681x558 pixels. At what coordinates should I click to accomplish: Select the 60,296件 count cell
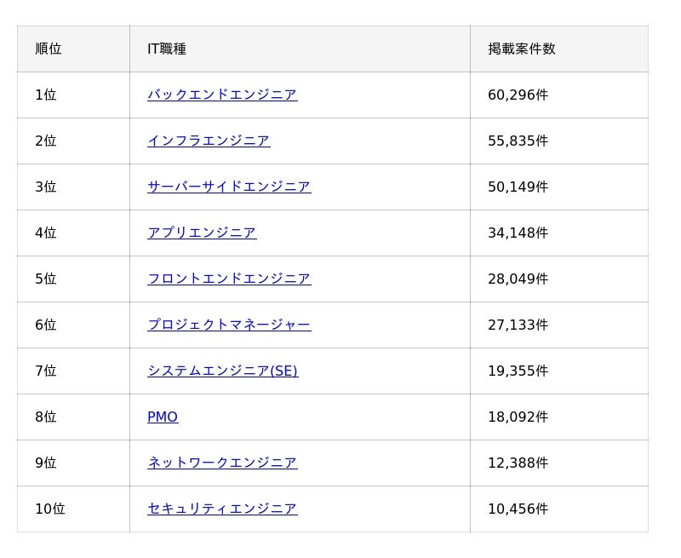pyautogui.click(x=518, y=95)
